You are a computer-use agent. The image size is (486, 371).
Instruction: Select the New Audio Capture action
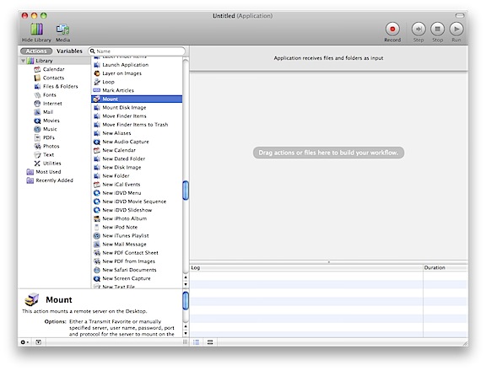(x=137, y=142)
